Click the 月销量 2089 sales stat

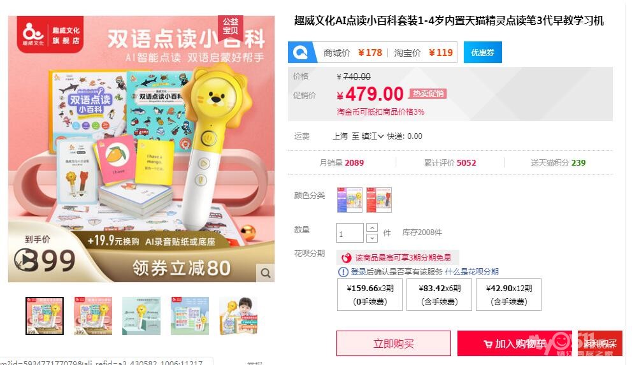pyautogui.click(x=341, y=163)
